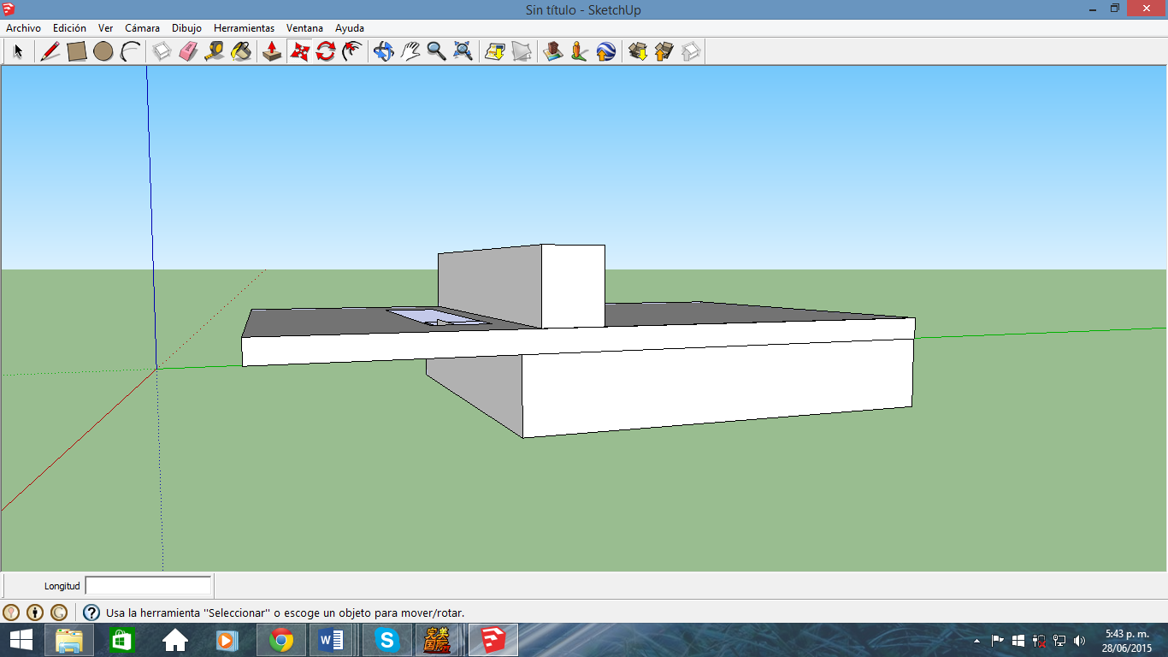This screenshot has height=657, width=1168.
Task: Click the active Move tool icon
Action: click(x=299, y=51)
